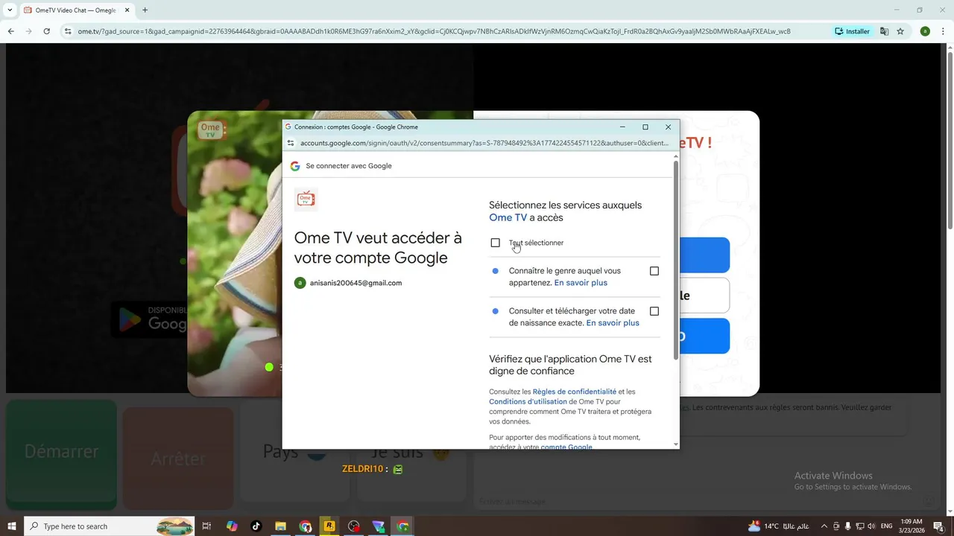This screenshot has height=536, width=954.
Task: Open En savoir plus link for birth date
Action: coord(613,323)
